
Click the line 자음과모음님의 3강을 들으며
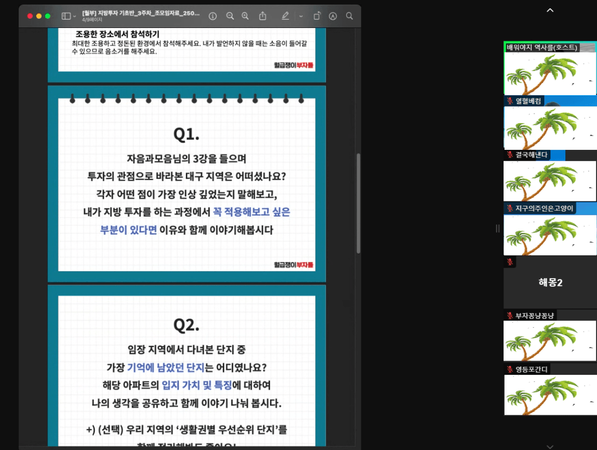[186, 159]
